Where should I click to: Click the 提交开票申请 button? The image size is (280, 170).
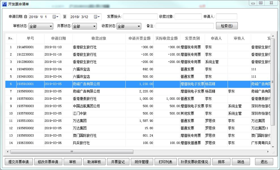coord(19,162)
